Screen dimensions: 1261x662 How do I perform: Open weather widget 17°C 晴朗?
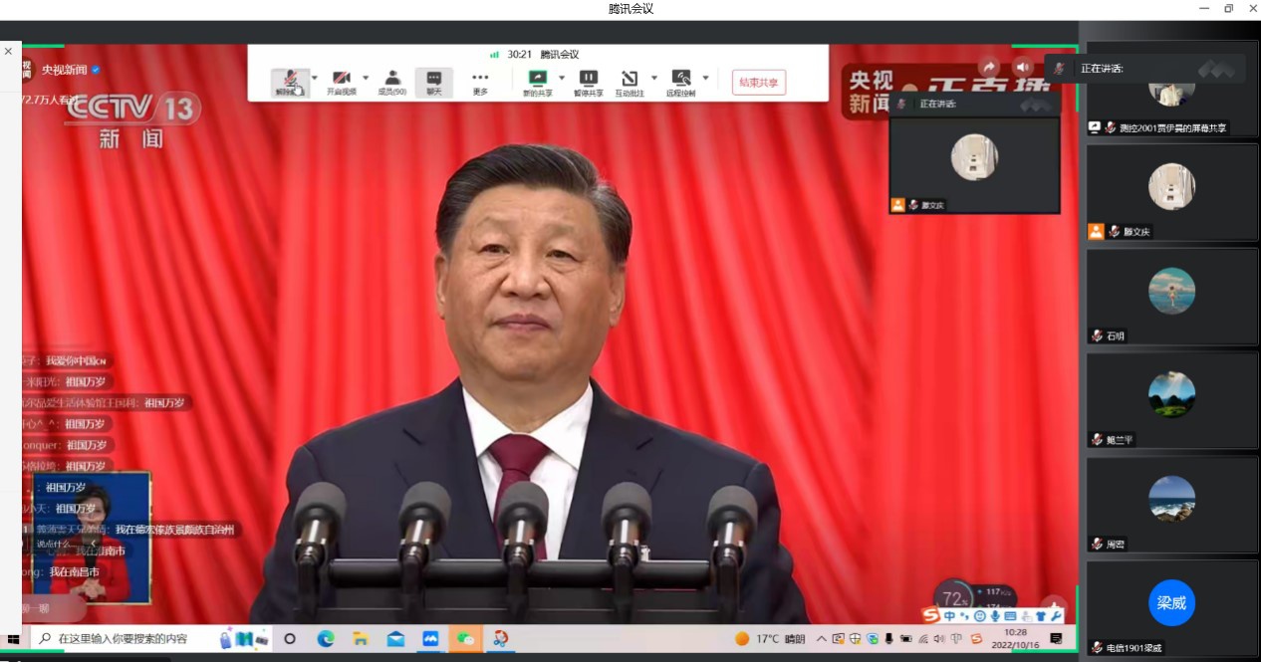click(x=770, y=638)
